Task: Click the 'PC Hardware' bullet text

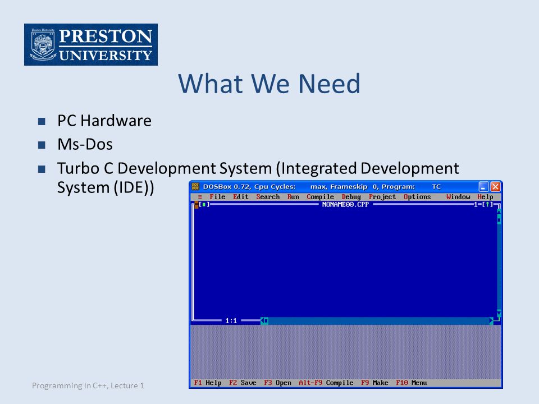Action: [x=104, y=121]
